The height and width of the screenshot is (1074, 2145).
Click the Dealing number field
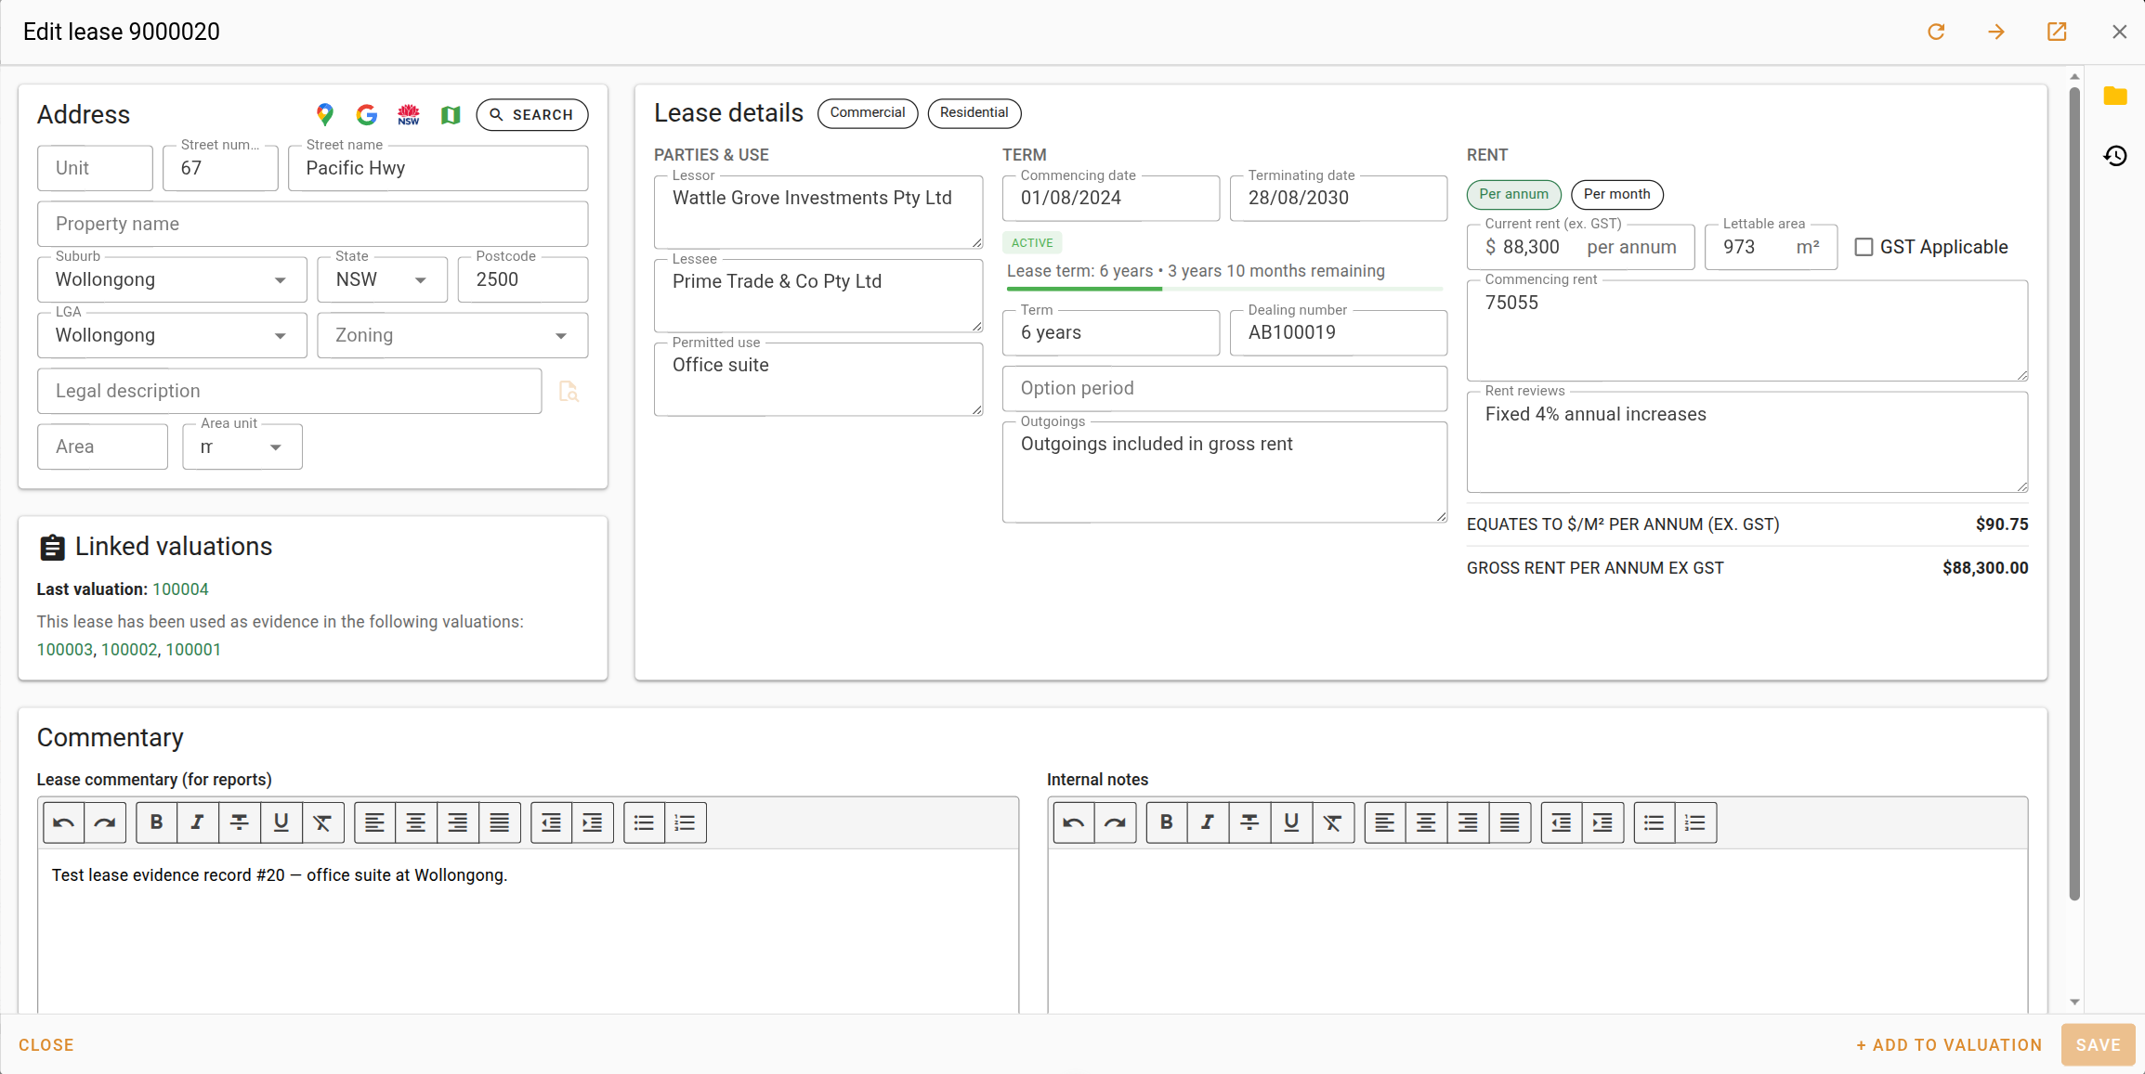coord(1338,332)
